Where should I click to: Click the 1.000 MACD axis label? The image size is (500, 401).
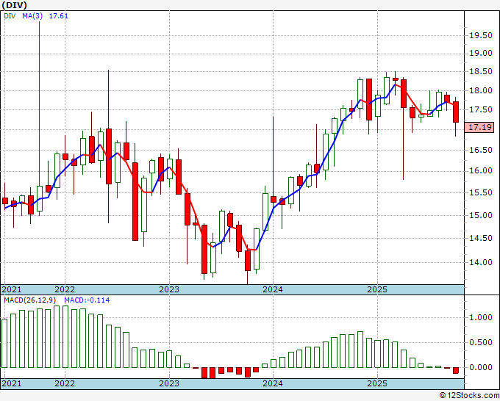(481, 317)
